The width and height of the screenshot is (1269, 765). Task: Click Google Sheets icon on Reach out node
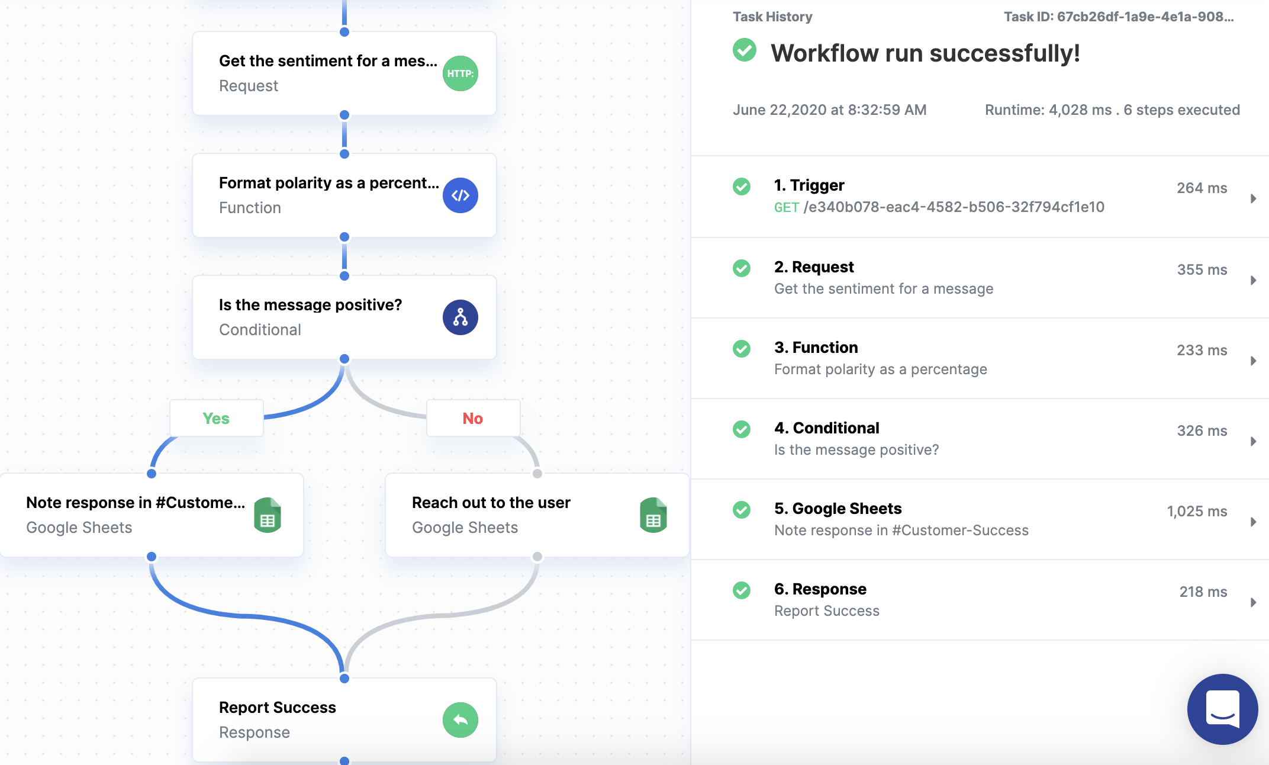[x=653, y=515]
